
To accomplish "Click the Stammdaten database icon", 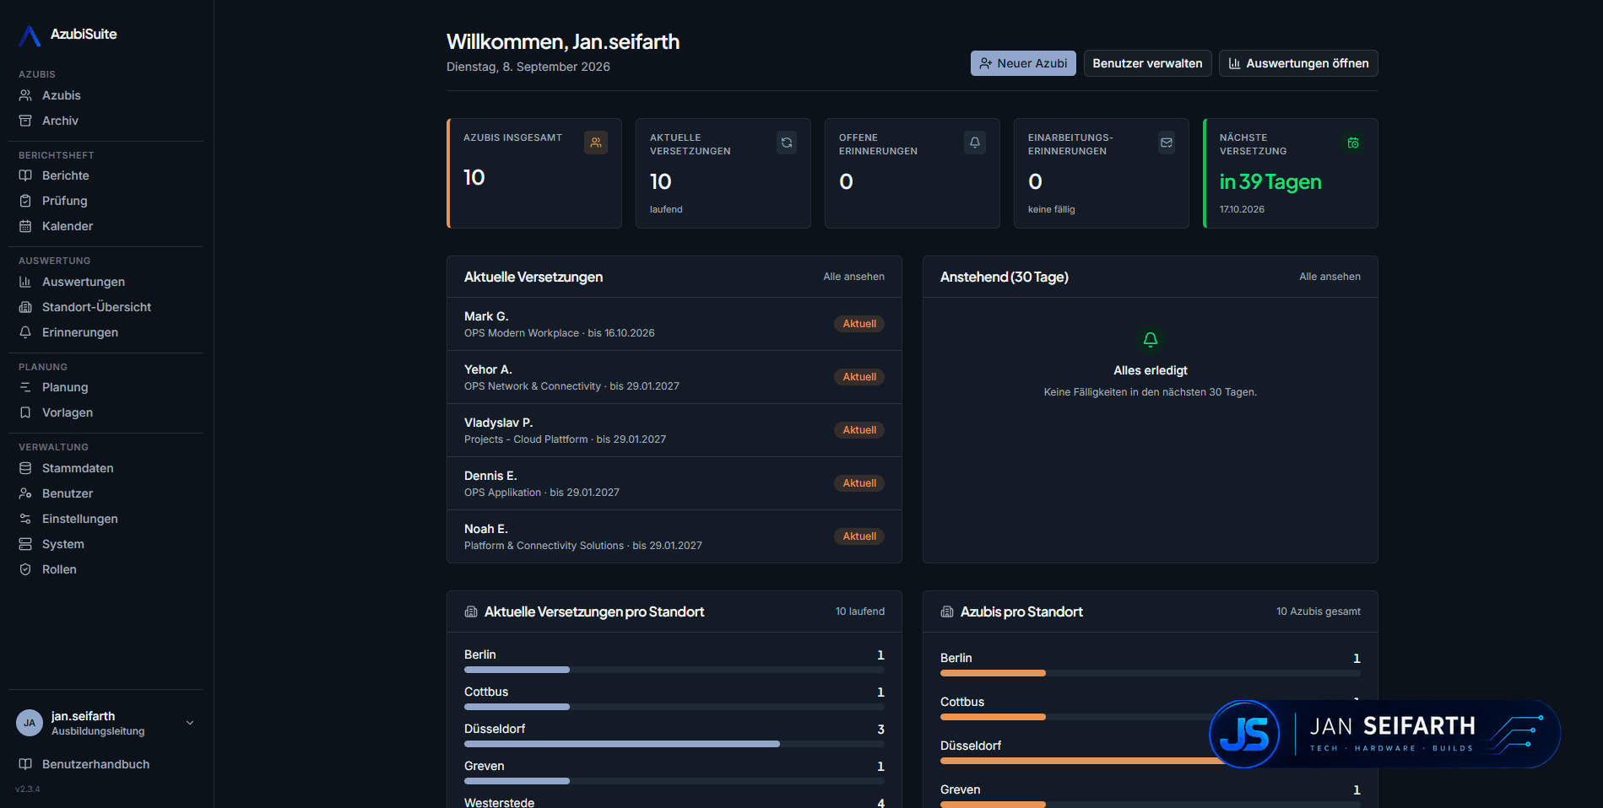I will pyautogui.click(x=25, y=468).
